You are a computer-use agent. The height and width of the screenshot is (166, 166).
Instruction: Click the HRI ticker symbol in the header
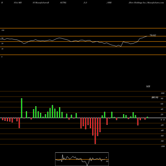point(110,3)
